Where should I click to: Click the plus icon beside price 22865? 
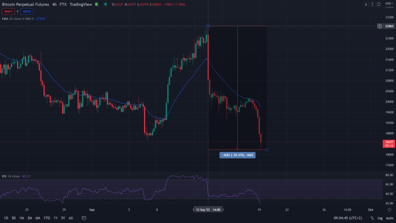379,26
